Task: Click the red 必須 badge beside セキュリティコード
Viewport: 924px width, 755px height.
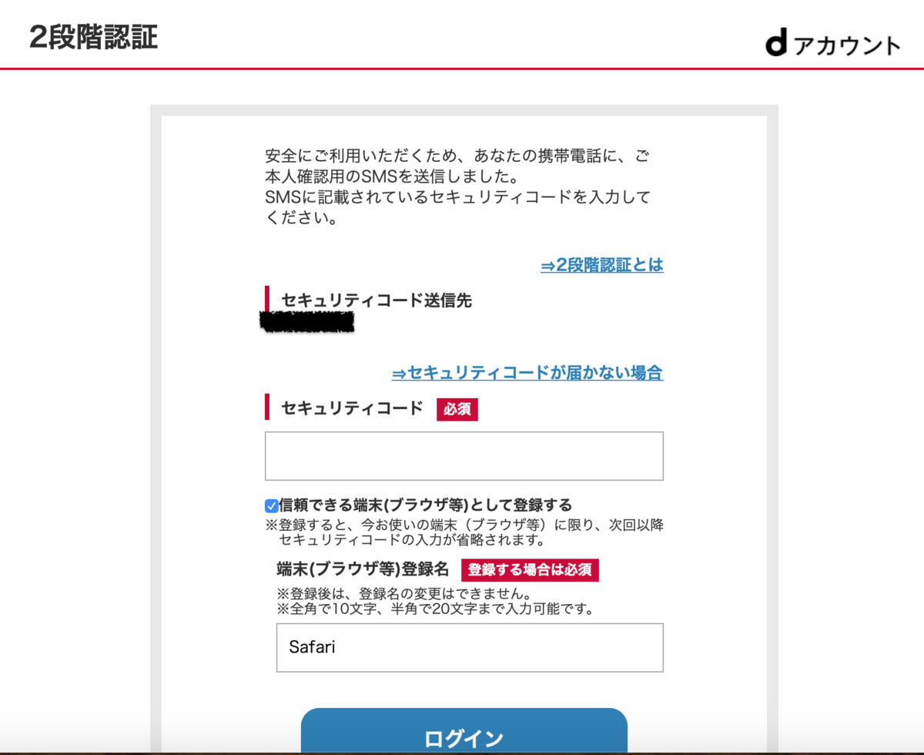Action: coord(457,409)
